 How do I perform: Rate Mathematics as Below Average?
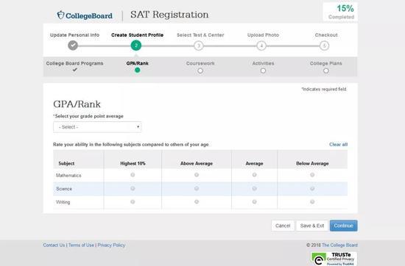[312, 175]
